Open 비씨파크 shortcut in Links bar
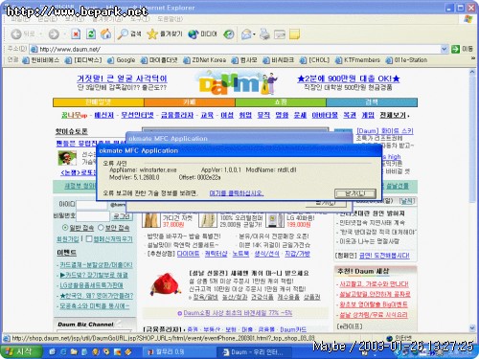This screenshot has width=479, height=359. point(279,60)
